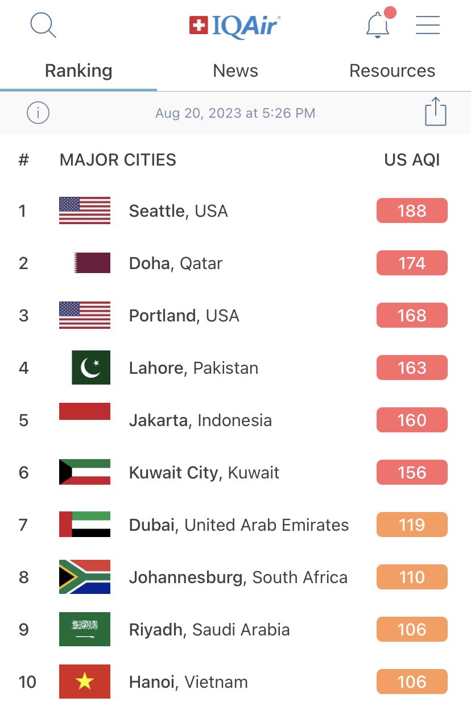Switch to the Ranking tab
This screenshot has height=706, width=471.
pyautogui.click(x=78, y=71)
